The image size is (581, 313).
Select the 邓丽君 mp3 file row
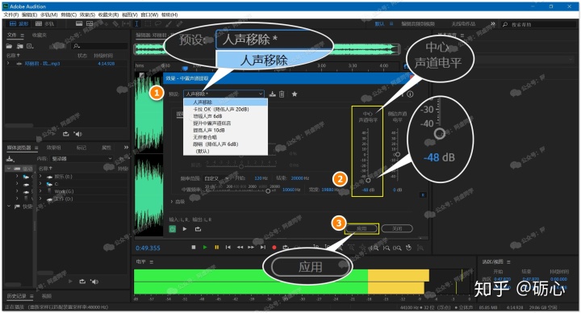pyautogui.click(x=67, y=64)
